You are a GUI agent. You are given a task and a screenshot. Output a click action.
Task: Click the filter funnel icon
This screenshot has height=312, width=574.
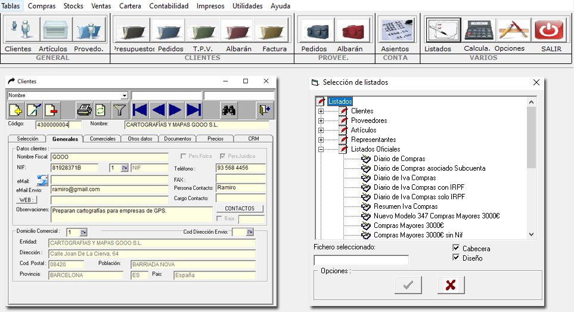[x=120, y=110]
